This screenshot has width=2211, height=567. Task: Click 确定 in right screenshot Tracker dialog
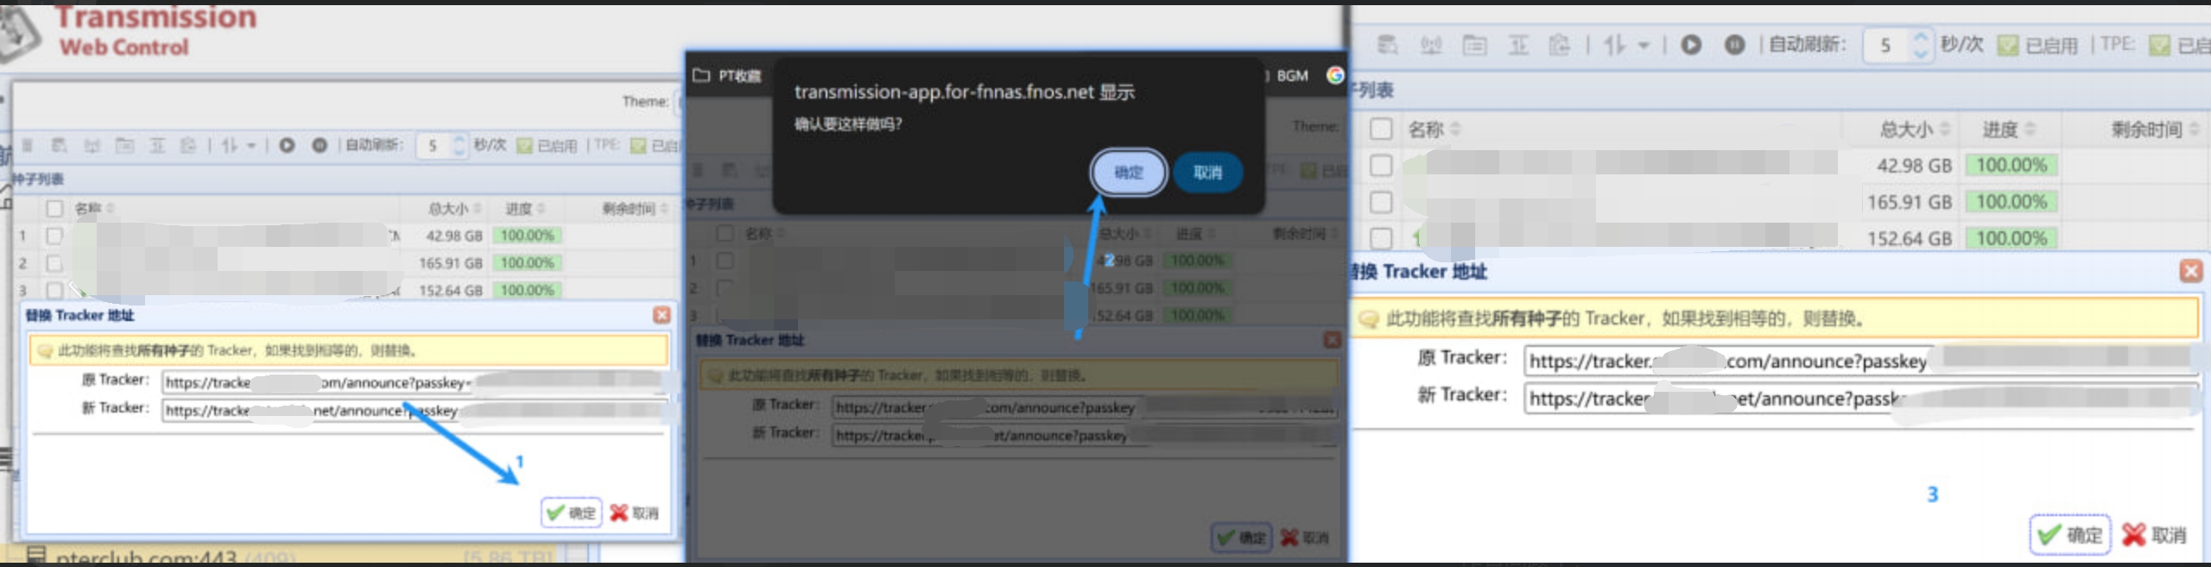point(2069,534)
